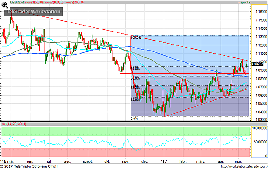Click the márc. month label

201,161
